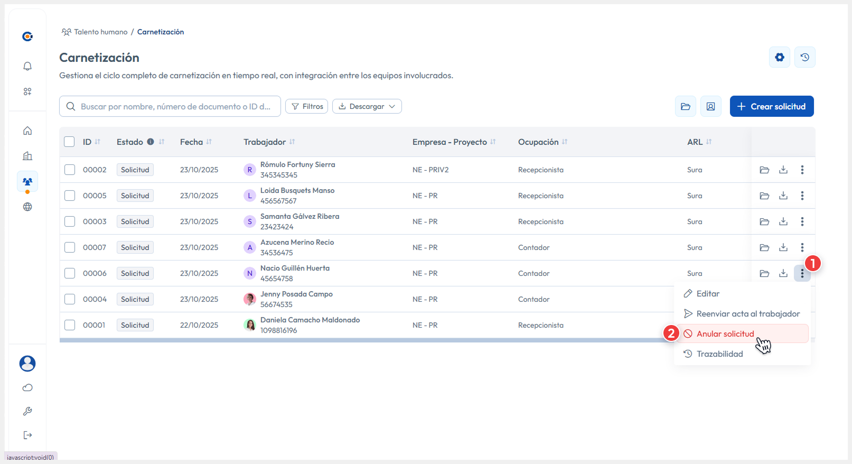Open three-dot menu for Samanta Gálvez Ribera
The height and width of the screenshot is (464, 852).
click(x=802, y=221)
